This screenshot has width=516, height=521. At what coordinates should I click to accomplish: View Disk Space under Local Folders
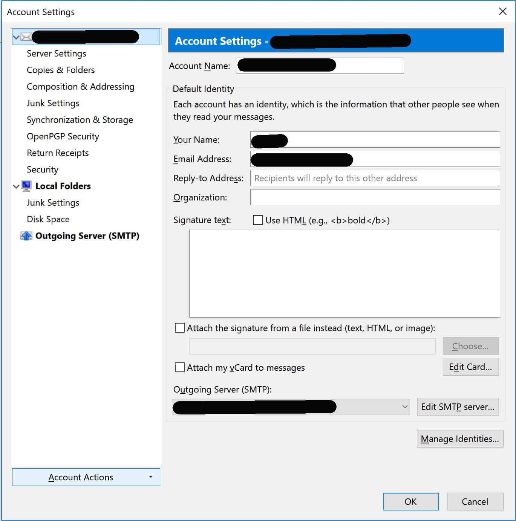coord(48,219)
